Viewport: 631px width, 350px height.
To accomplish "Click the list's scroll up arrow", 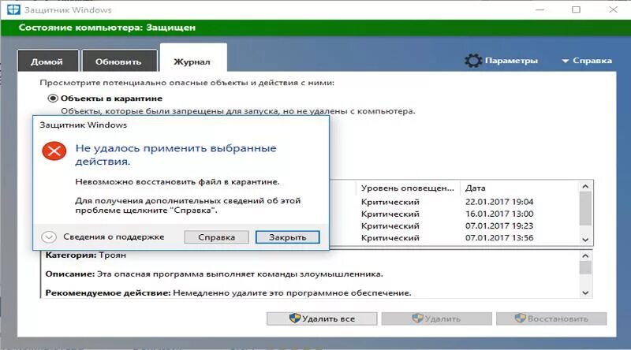I will tap(585, 186).
